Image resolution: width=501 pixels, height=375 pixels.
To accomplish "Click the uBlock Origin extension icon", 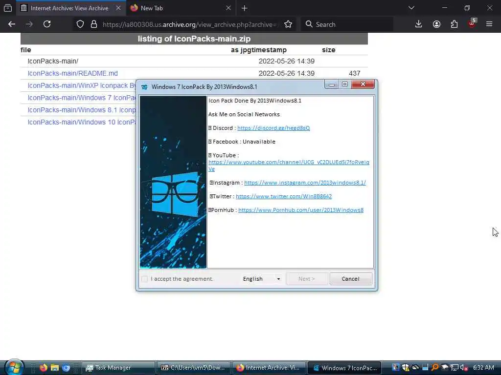I will click(x=472, y=24).
